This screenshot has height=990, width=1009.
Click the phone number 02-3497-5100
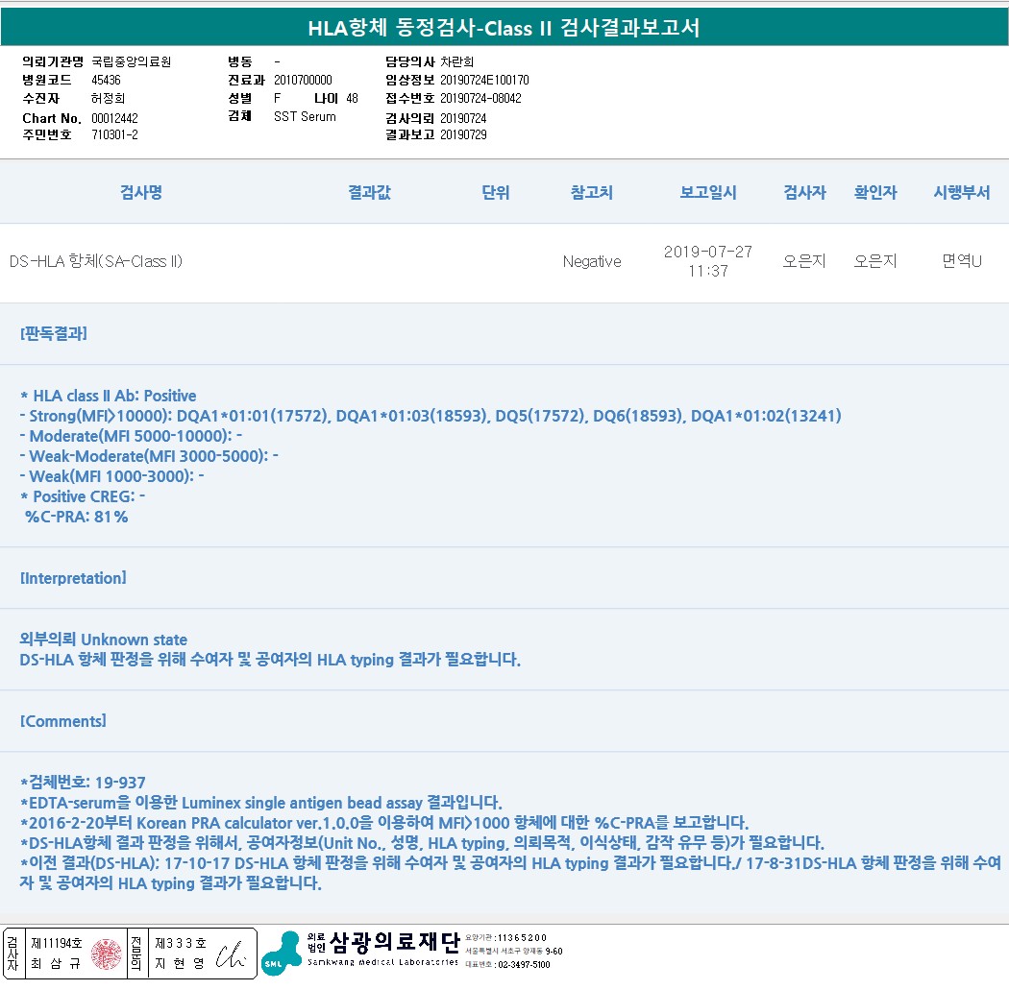[x=524, y=965]
